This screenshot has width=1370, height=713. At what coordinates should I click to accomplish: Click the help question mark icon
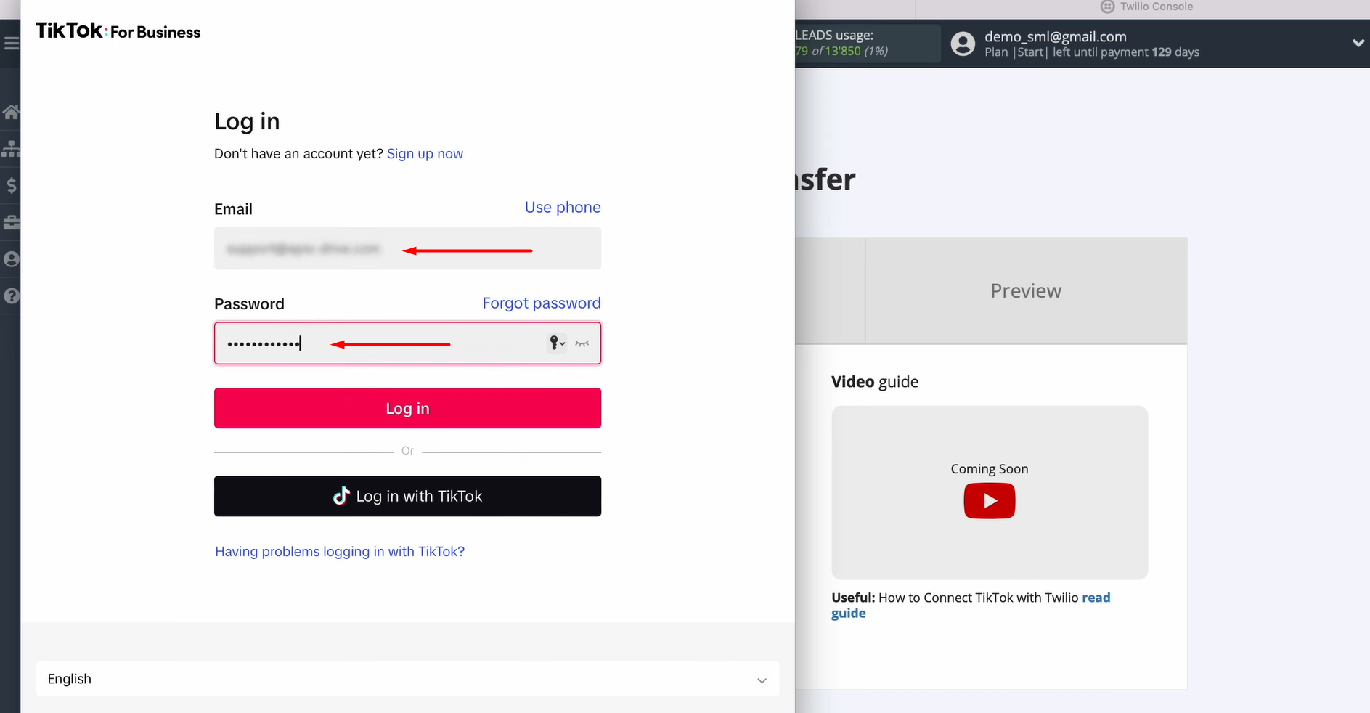tap(12, 296)
